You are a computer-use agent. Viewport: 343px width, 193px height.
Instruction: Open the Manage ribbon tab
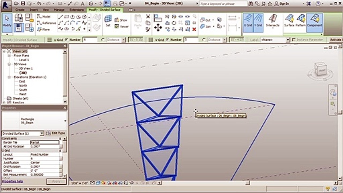click(59, 10)
